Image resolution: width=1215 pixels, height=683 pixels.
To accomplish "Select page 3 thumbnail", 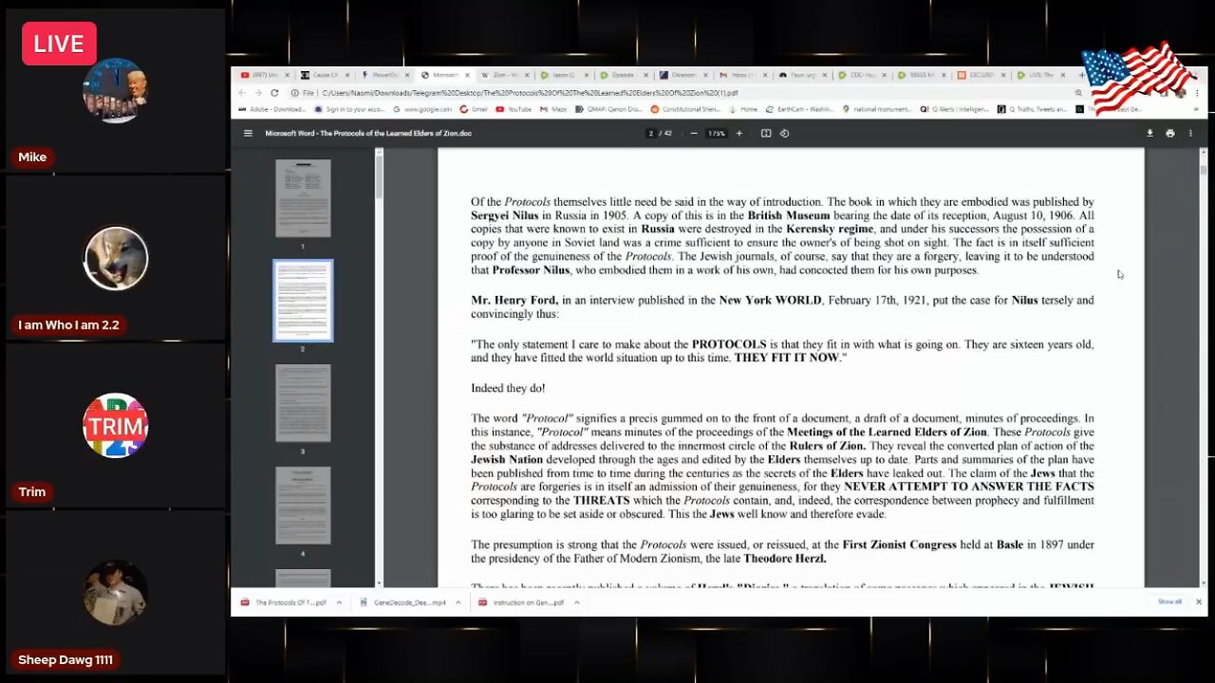I will (303, 403).
